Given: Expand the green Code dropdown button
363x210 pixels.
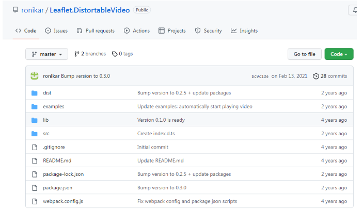Looking at the screenshot, I should click(x=339, y=54).
